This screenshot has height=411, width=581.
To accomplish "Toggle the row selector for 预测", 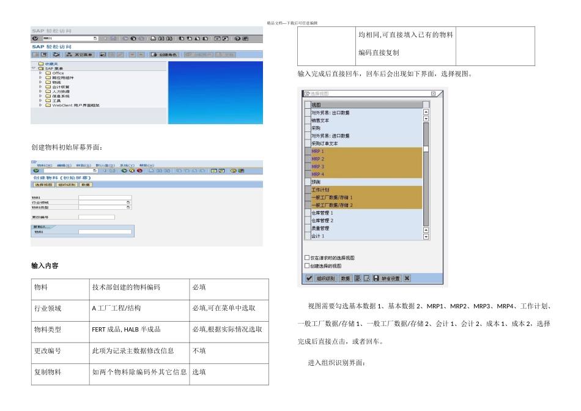I will 308,182.
